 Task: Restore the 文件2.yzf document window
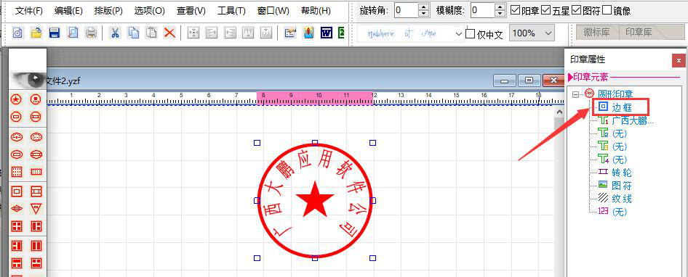pyautogui.click(x=529, y=80)
